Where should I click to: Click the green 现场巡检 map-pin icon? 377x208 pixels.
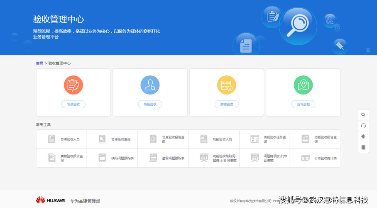(303, 85)
